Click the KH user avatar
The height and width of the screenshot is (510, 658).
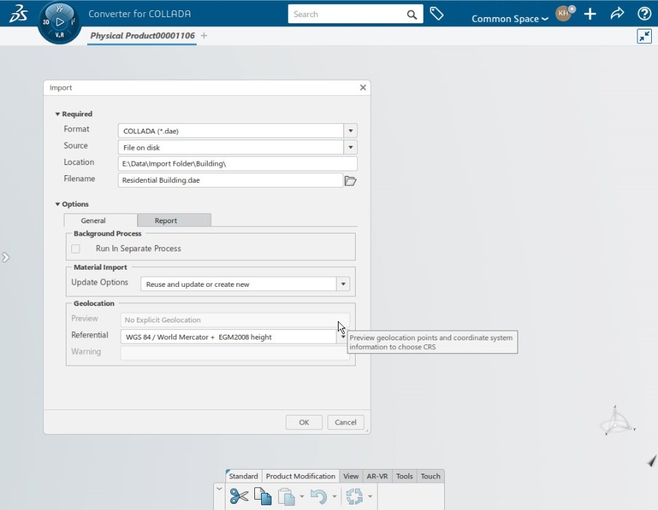[x=563, y=13]
